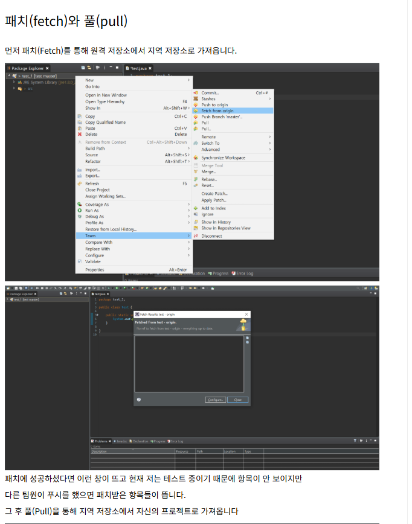Click Create Patch...
The height and width of the screenshot is (524, 412).
pyautogui.click(x=214, y=194)
